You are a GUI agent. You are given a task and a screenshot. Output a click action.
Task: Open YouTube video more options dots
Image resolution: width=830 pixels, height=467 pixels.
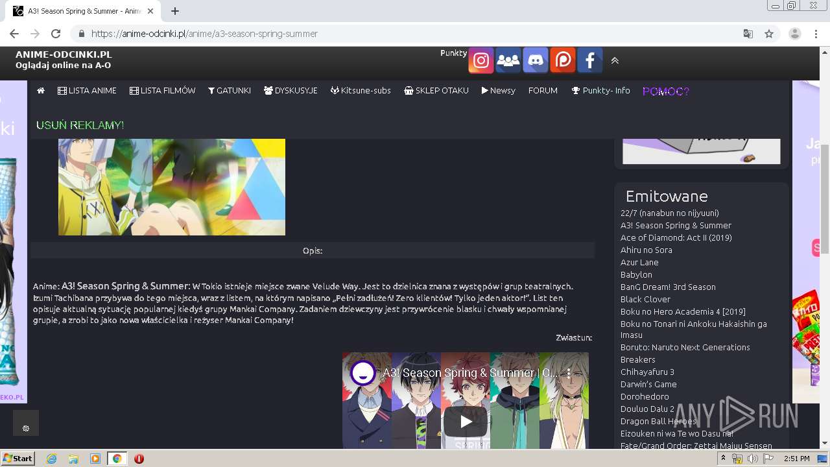[569, 373]
